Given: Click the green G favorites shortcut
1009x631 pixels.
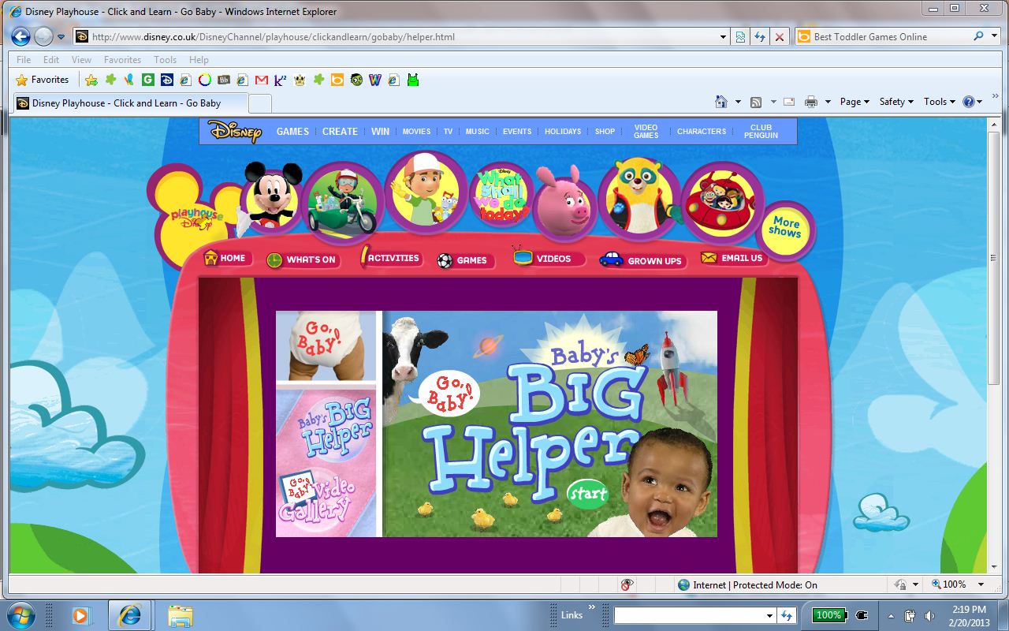Looking at the screenshot, I should click(147, 80).
